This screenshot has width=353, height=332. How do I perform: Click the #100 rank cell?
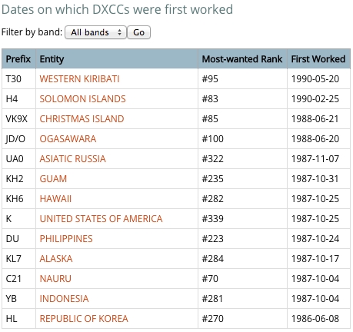(x=242, y=139)
